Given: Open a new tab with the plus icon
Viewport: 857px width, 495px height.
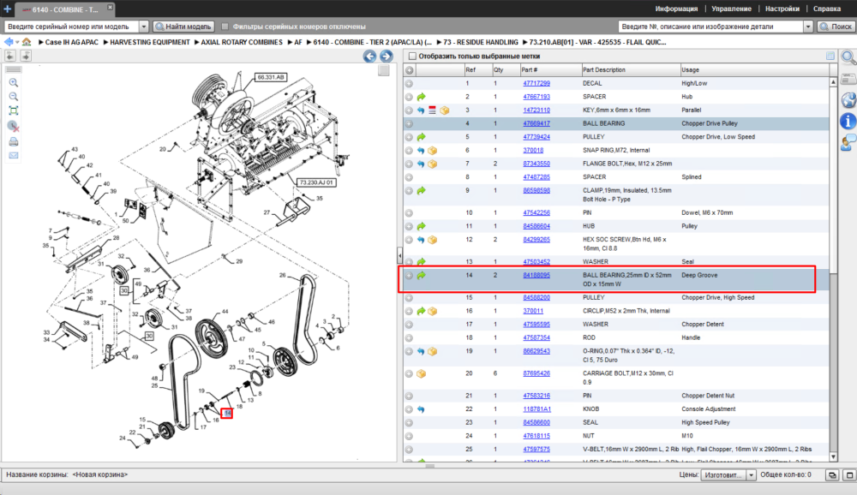Looking at the screenshot, I should coord(7,9).
